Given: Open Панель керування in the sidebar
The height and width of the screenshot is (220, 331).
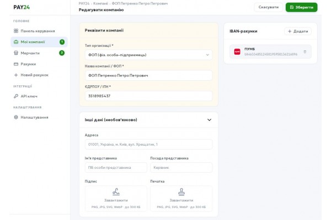Looking at the screenshot, I should (38, 31).
